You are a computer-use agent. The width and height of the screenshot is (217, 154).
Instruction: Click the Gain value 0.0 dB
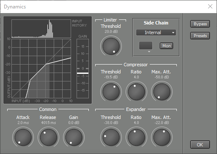pos(74,123)
